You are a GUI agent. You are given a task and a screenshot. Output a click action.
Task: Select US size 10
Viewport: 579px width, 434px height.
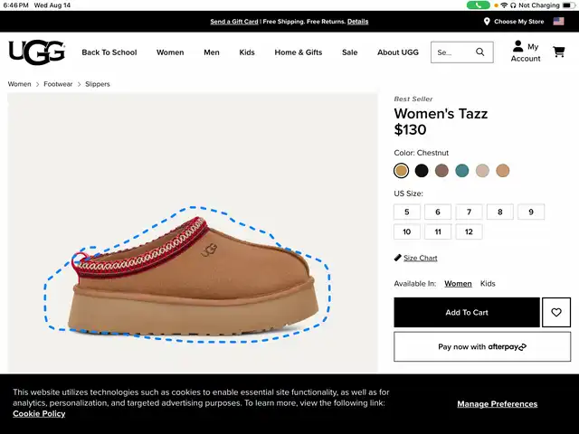[406, 232]
